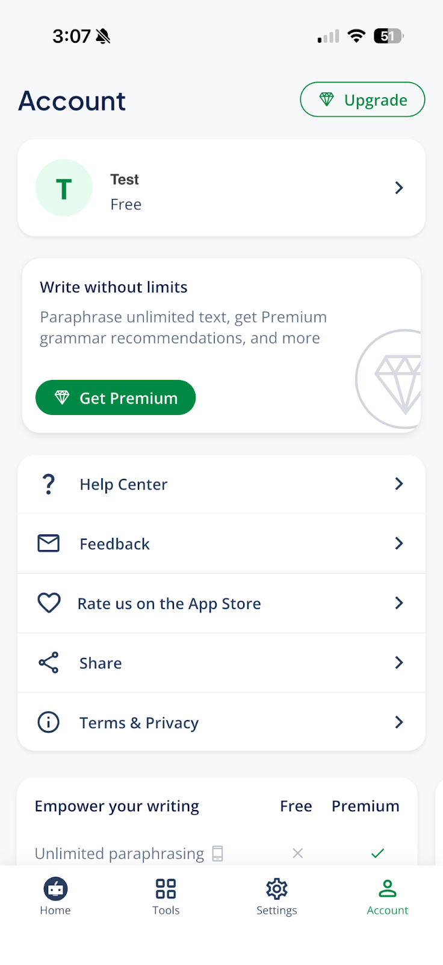Image resolution: width=443 pixels, height=965 pixels.
Task: Tap the Share icon
Action: pos(49,663)
